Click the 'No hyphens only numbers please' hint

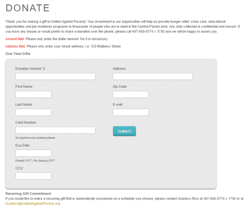click(x=35, y=138)
